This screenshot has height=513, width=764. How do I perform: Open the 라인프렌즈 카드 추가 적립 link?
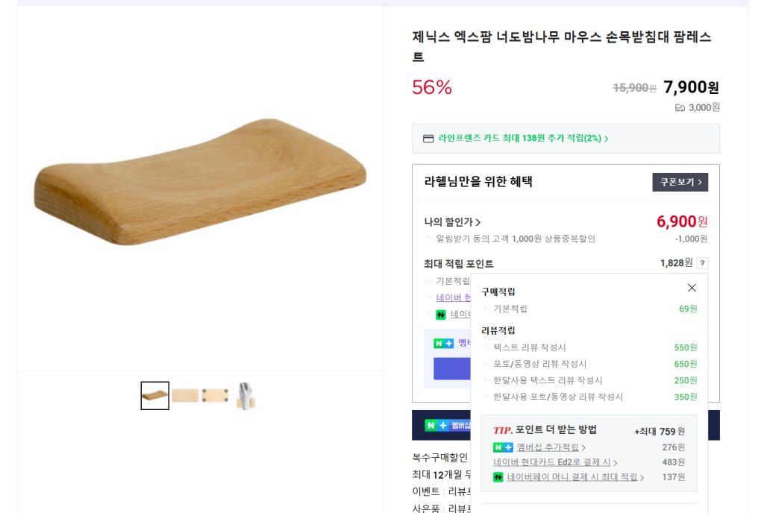tap(523, 139)
